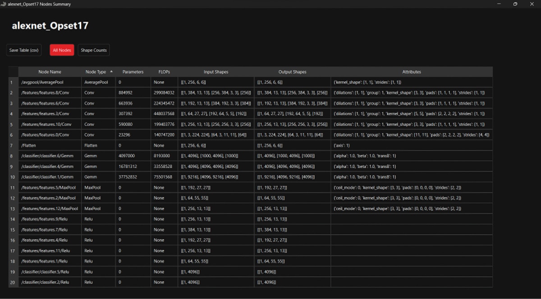Select the /features/features.7/Relu cell

[50, 230]
